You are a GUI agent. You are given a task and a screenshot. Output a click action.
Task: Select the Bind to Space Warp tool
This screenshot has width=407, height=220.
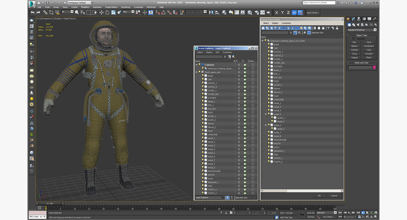click(57, 12)
